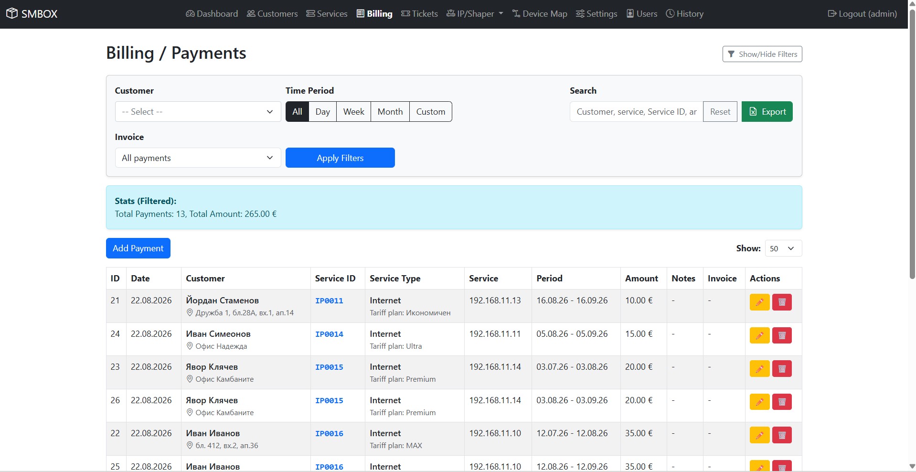This screenshot has width=916, height=472.
Task: Focus the Search input field
Action: pyautogui.click(x=636, y=112)
